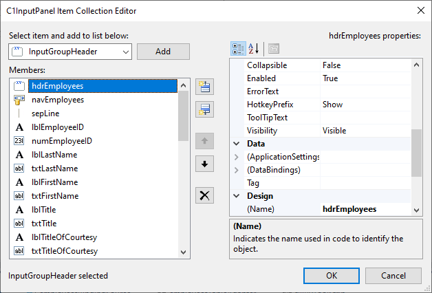This screenshot has width=432, height=293.
Task: Expand the (DataBindings) property node
Action: click(x=237, y=170)
